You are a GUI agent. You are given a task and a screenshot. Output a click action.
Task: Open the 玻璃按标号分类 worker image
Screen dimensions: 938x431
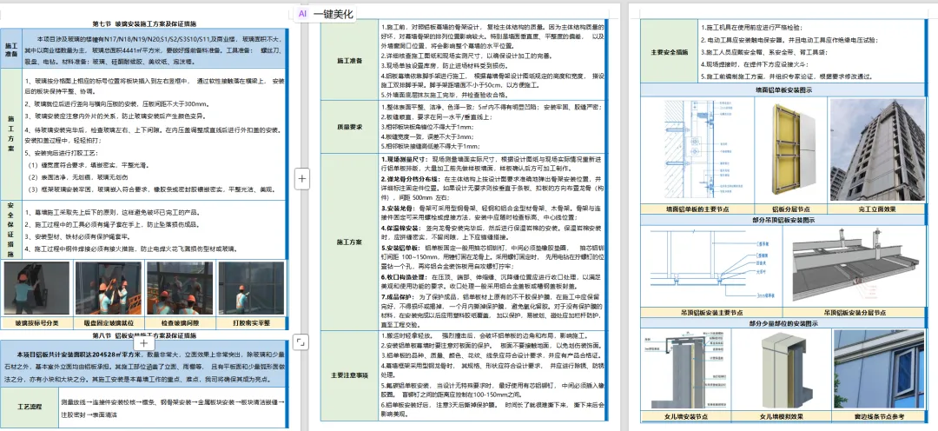36,289
